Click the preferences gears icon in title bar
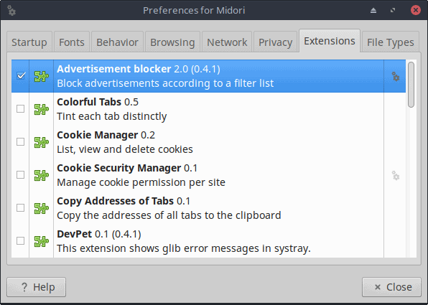Image resolution: width=428 pixels, height=305 pixels. (11, 10)
